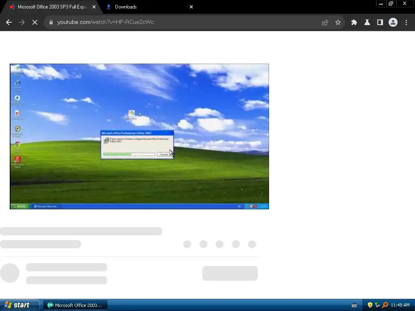Click the security shield tray icon
The image size is (415, 311).
tap(370, 305)
